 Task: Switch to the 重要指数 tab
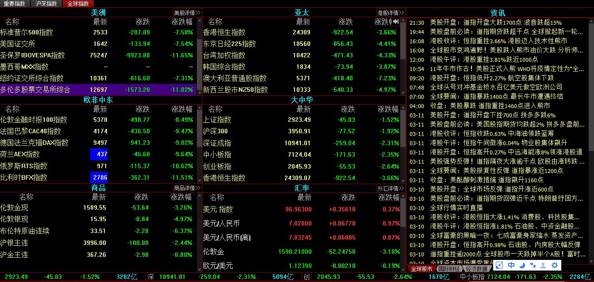tap(15, 4)
